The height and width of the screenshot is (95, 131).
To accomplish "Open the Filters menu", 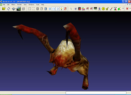I will (x=13, y=5).
